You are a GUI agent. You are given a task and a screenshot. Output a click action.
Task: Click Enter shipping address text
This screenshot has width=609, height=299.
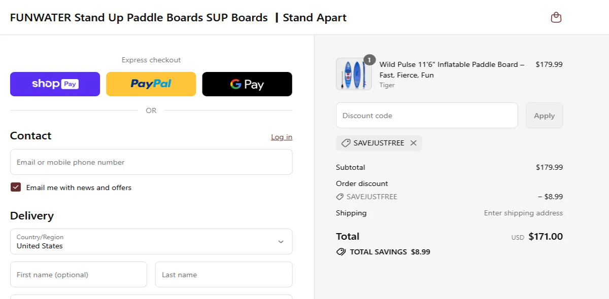(x=523, y=213)
